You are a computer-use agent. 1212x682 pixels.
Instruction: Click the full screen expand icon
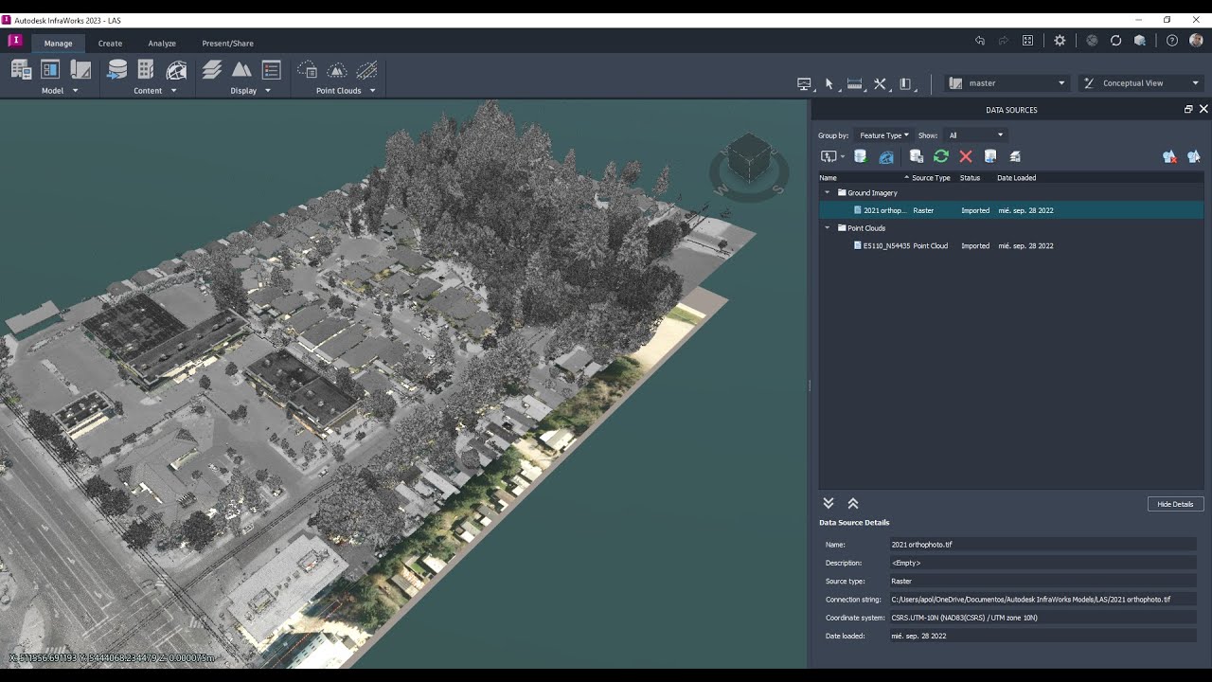coord(1028,41)
